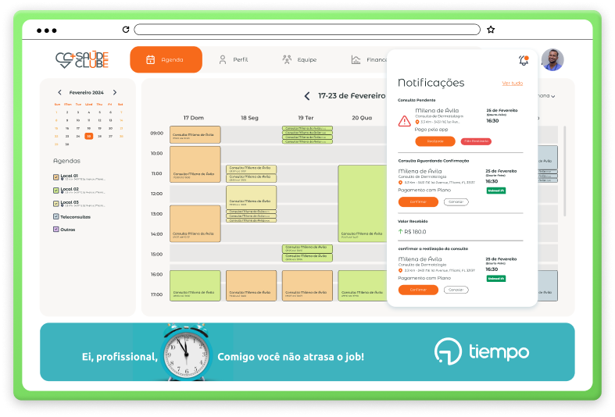
Task: Click the tiempo logo in the banner
Action: click(481, 352)
